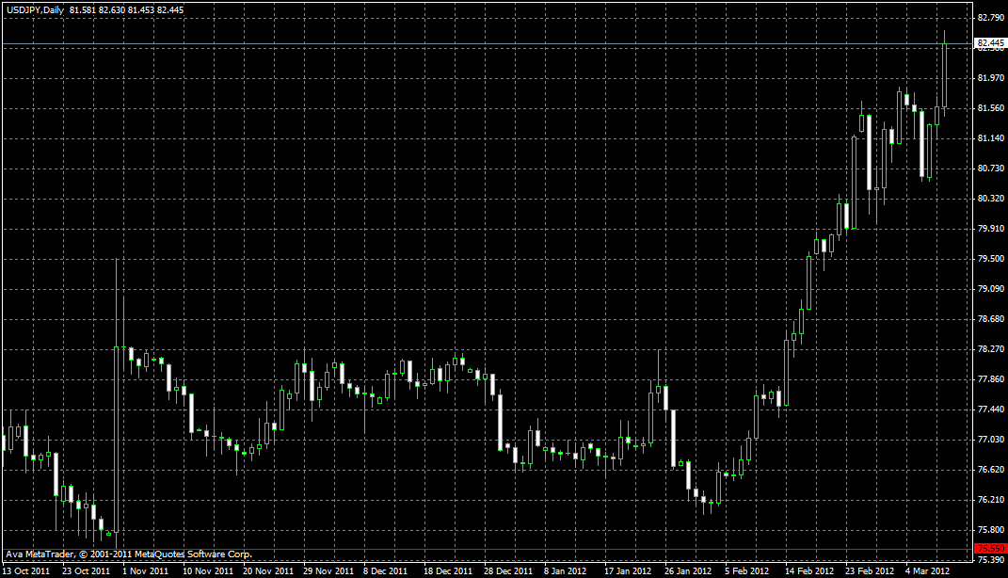1008x578 pixels.
Task: Click the 14 Feb 2012 date label
Action: (810, 570)
